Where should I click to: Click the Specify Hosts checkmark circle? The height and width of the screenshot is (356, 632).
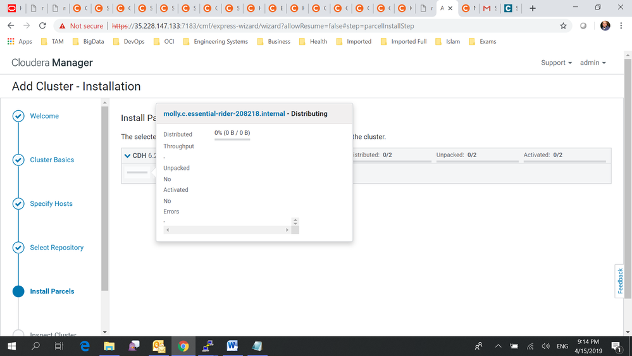click(x=18, y=203)
